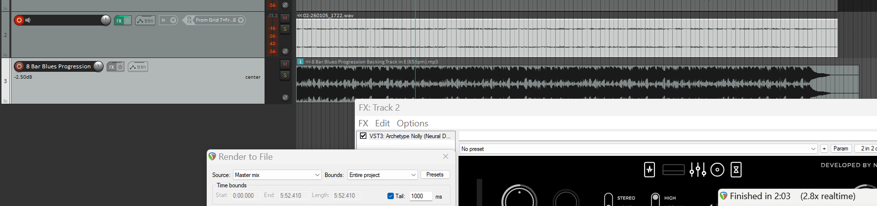Screen dimensions: 877x206
Task: Click the Presets button in Render to File
Action: click(x=435, y=175)
